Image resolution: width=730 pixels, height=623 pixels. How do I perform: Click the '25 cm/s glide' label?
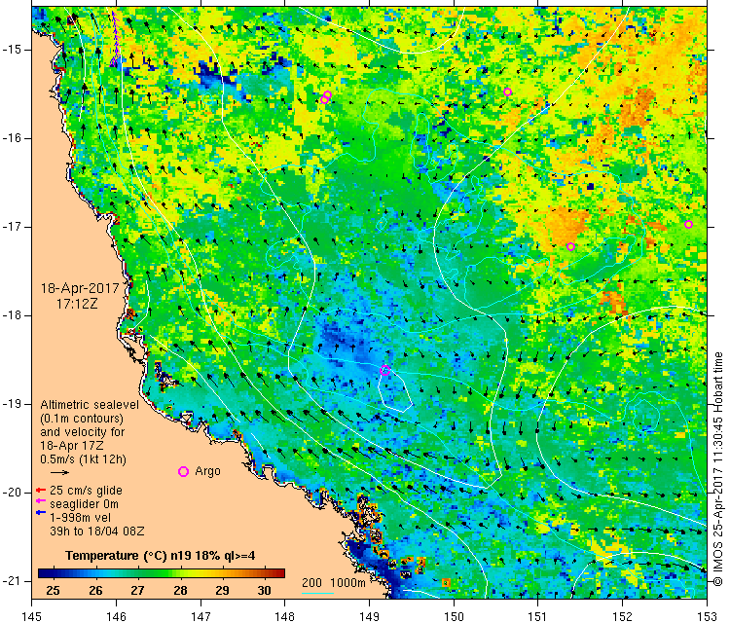click(x=86, y=491)
